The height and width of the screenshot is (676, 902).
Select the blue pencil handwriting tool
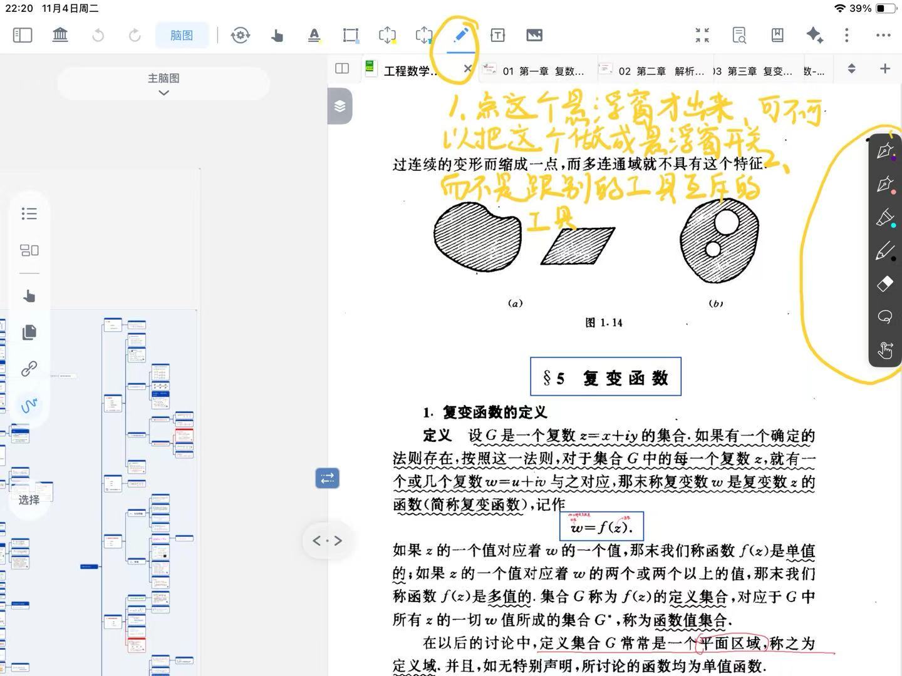pos(460,35)
